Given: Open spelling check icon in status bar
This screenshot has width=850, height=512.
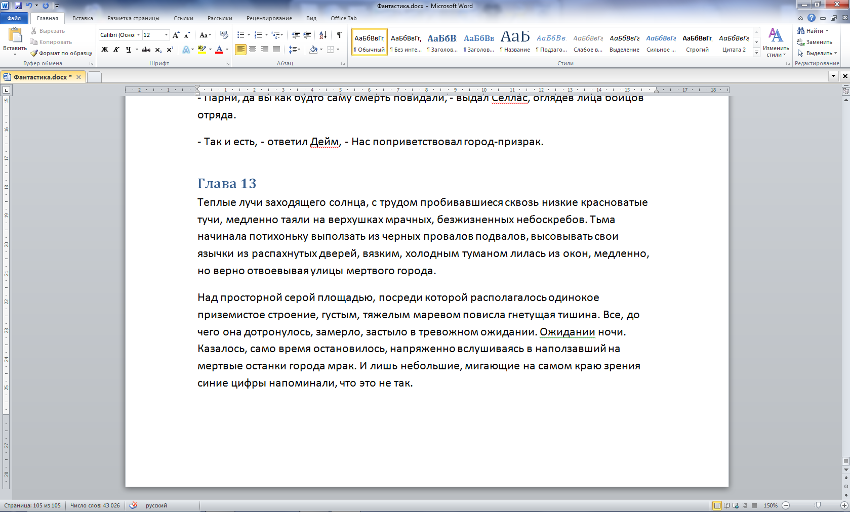Looking at the screenshot, I should (133, 505).
